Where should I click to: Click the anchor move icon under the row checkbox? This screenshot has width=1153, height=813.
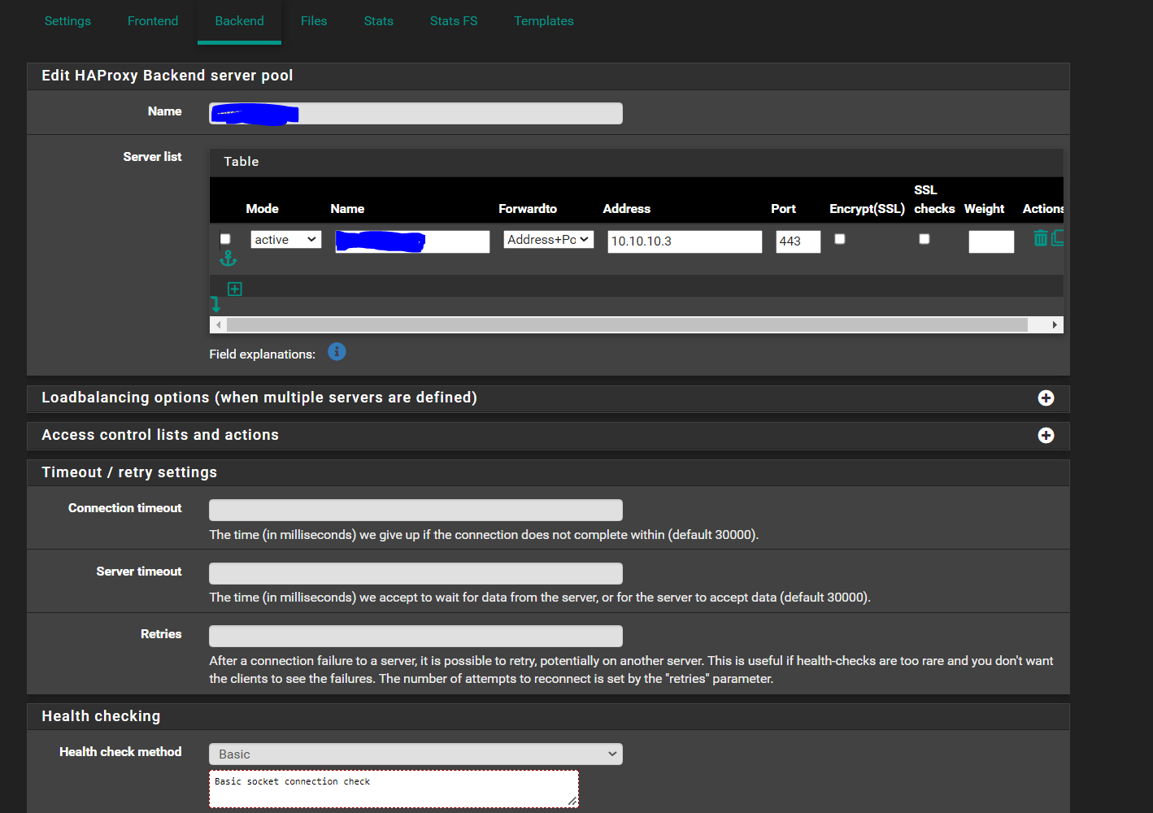point(228,259)
